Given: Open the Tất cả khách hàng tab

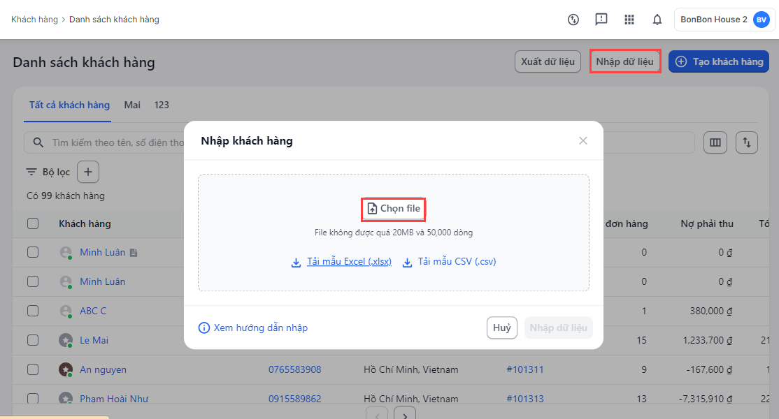Looking at the screenshot, I should pyautogui.click(x=69, y=105).
